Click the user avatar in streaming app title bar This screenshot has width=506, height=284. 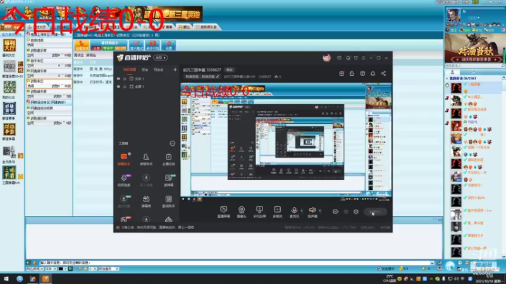pyautogui.click(x=326, y=58)
